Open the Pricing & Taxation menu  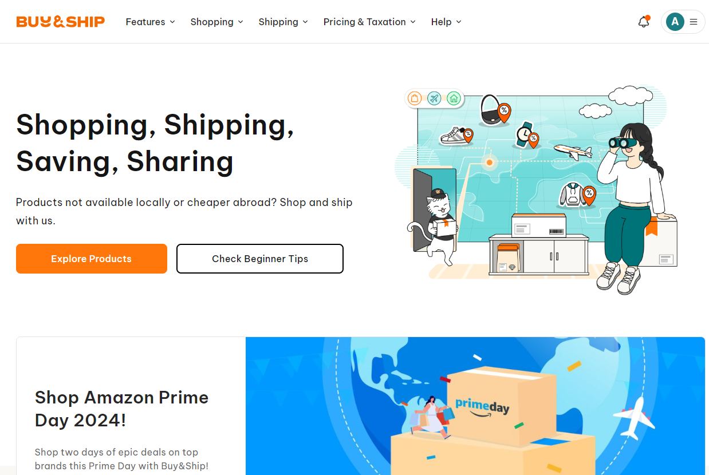click(x=370, y=22)
